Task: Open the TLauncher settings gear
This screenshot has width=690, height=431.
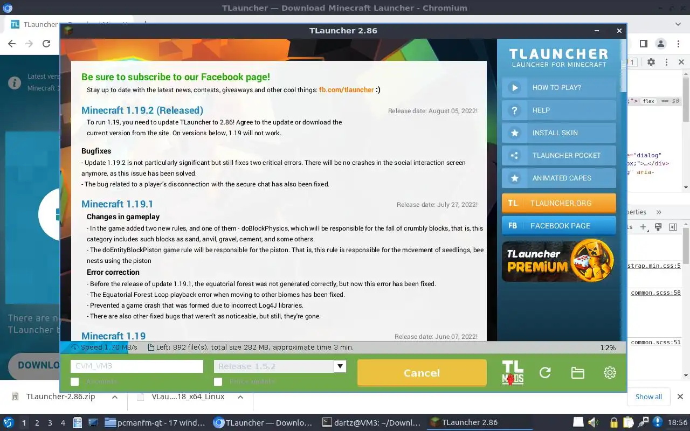Action: click(x=610, y=373)
